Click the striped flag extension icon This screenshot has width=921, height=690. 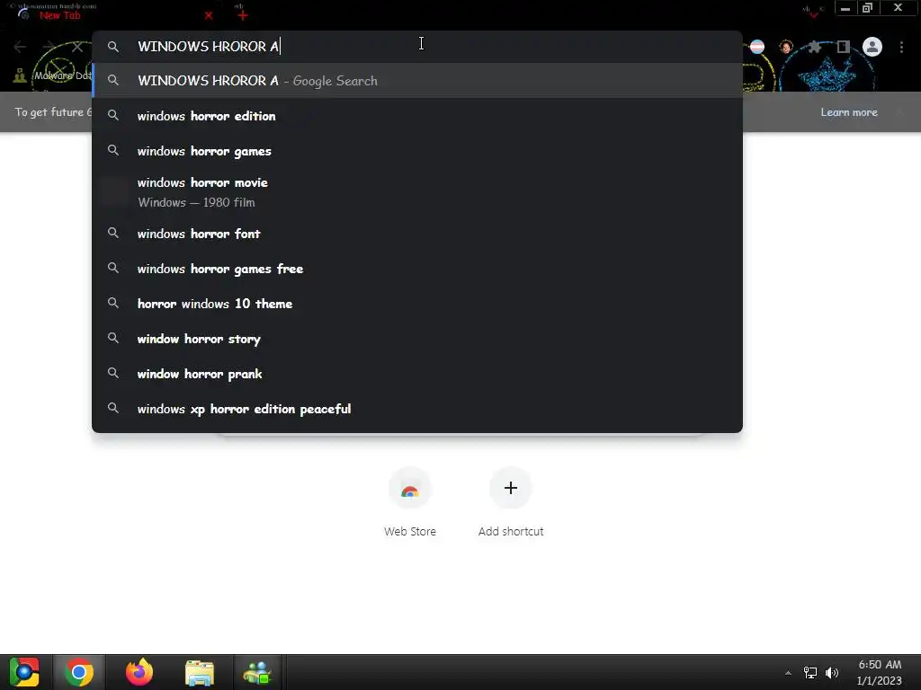(757, 47)
